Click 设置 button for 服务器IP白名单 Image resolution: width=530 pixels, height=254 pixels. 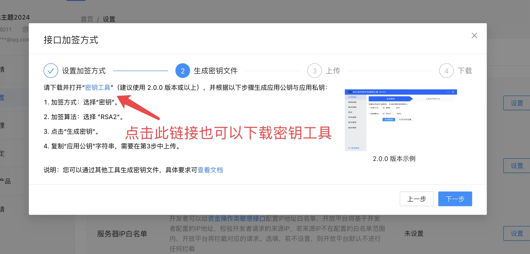tap(517, 234)
